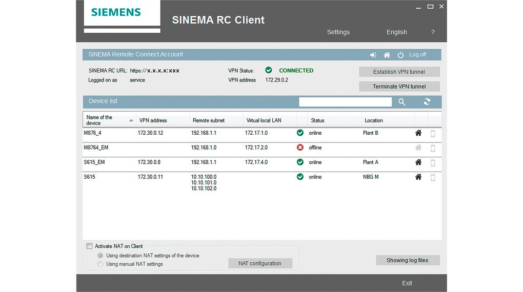523x292 pixels.
Task: Maximize the SINEMA RC Client window
Action: coord(430,6)
